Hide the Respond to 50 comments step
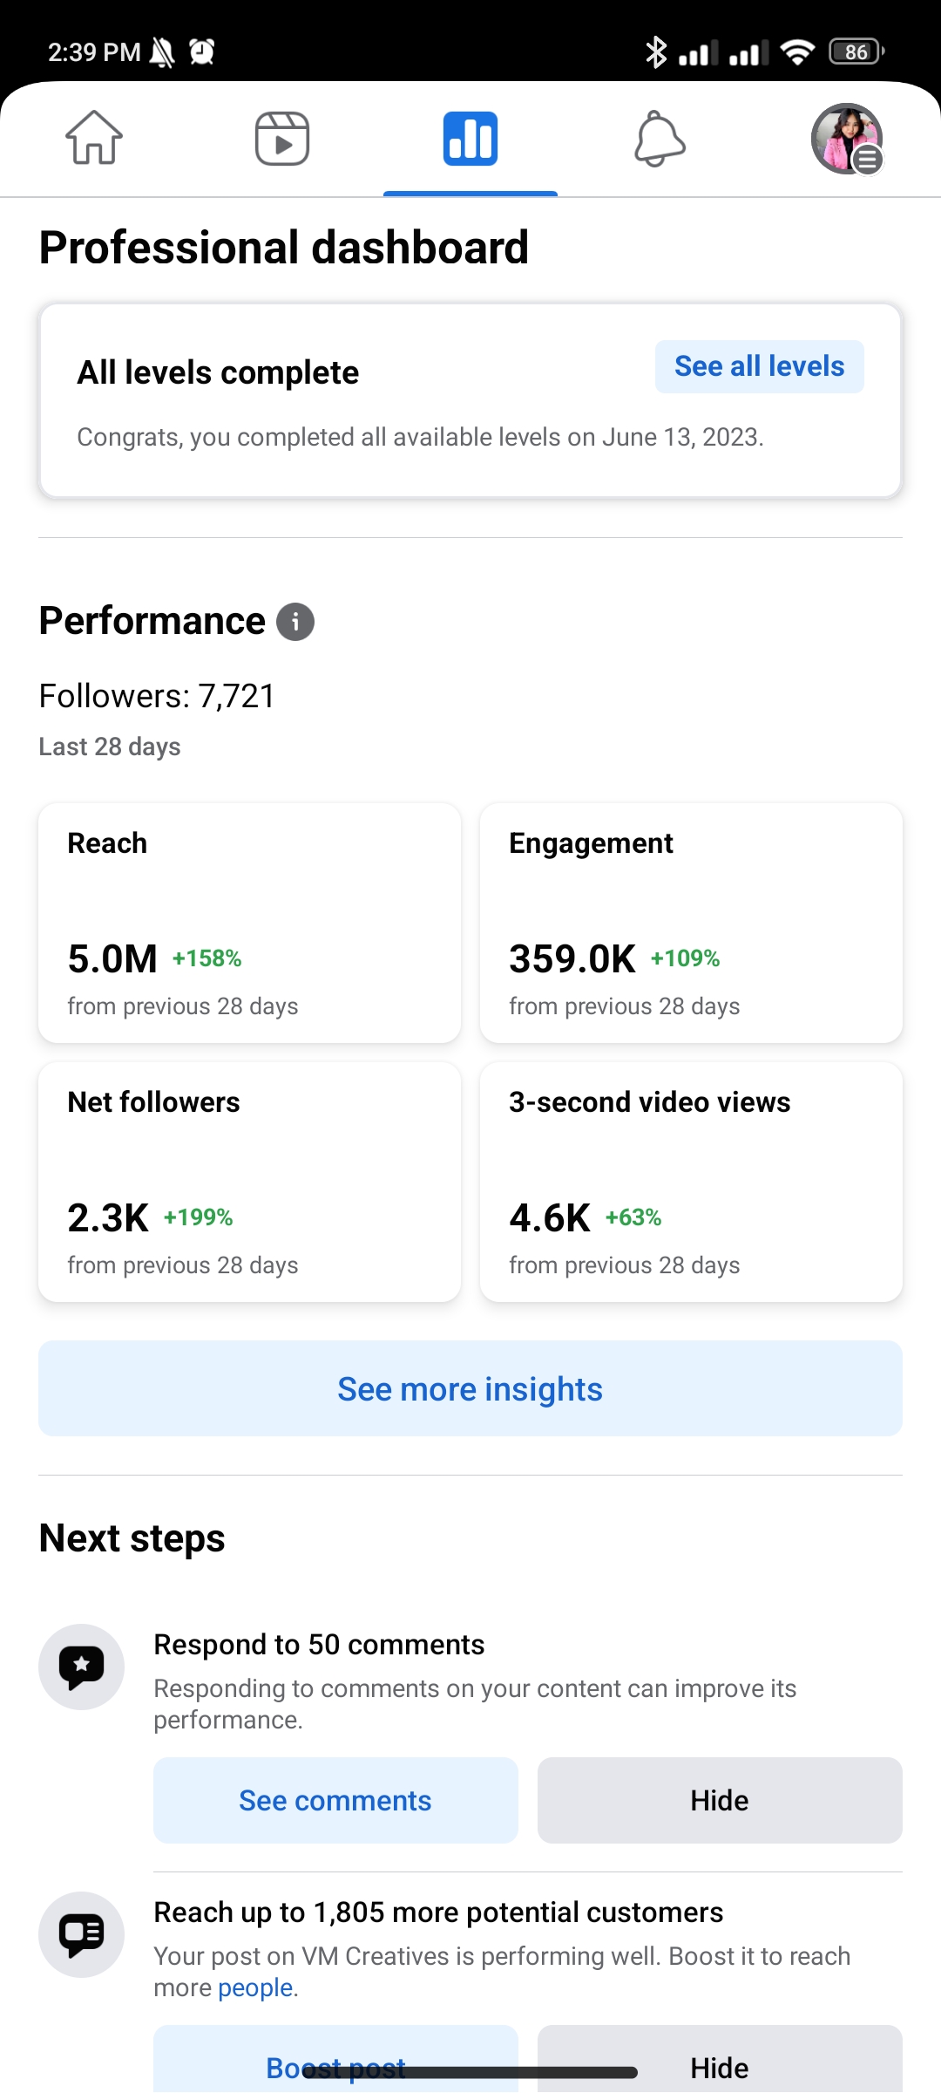The image size is (941, 2093). (720, 1800)
